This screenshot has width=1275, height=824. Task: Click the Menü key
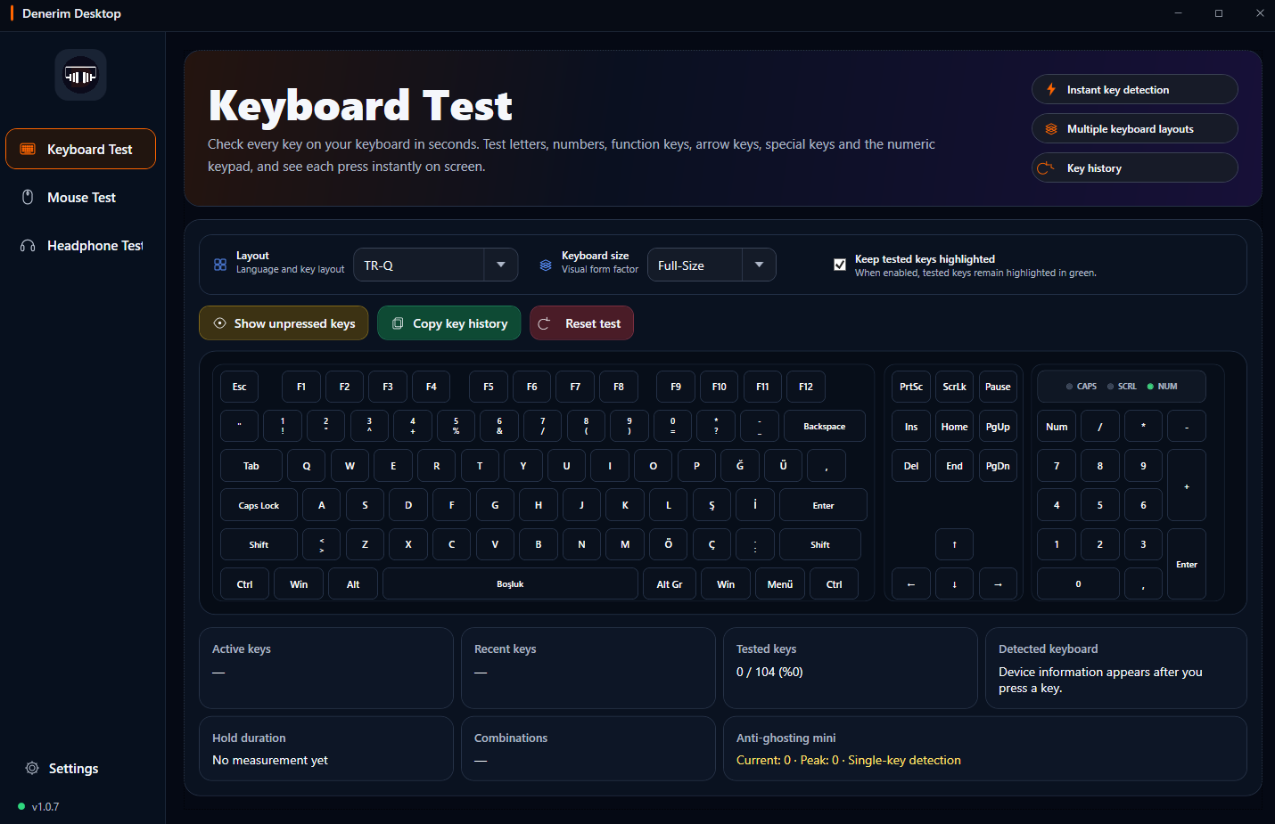780,583
